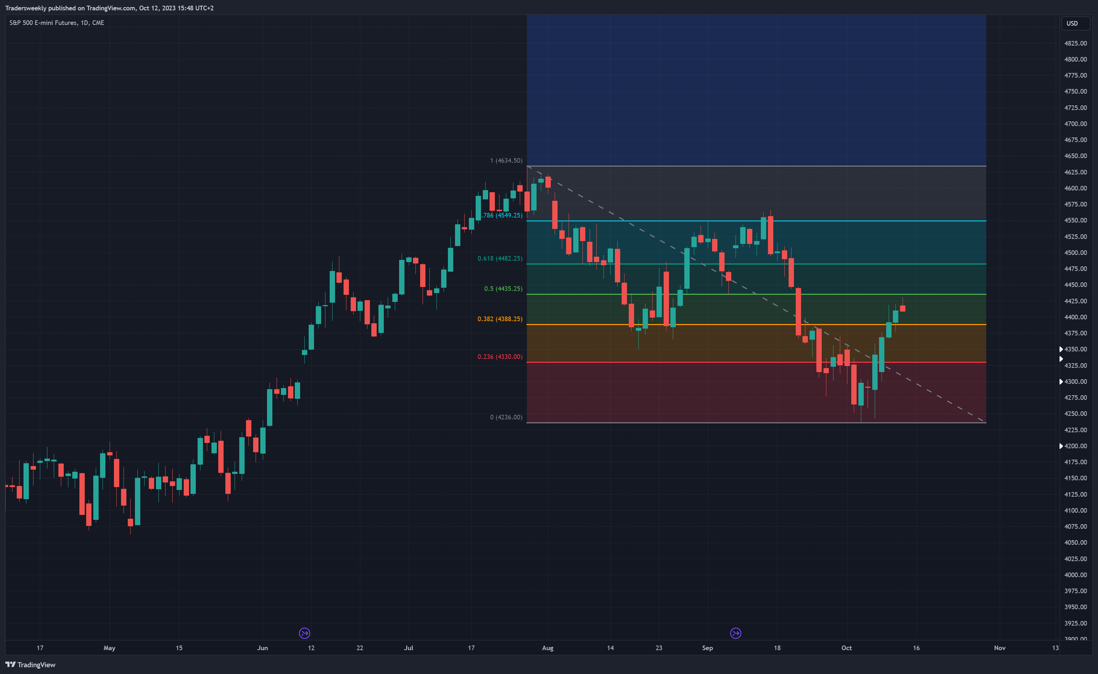Click the purple event icon near Sep
The image size is (1098, 674).
pyautogui.click(x=736, y=633)
